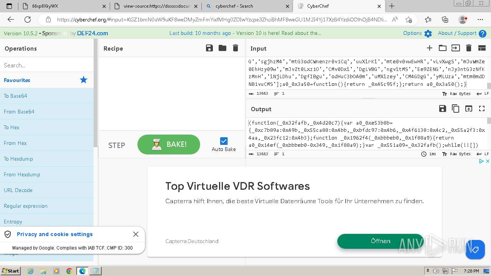This screenshot has width=491, height=276.
Task: Select the Regular expression operation
Action: click(47, 206)
